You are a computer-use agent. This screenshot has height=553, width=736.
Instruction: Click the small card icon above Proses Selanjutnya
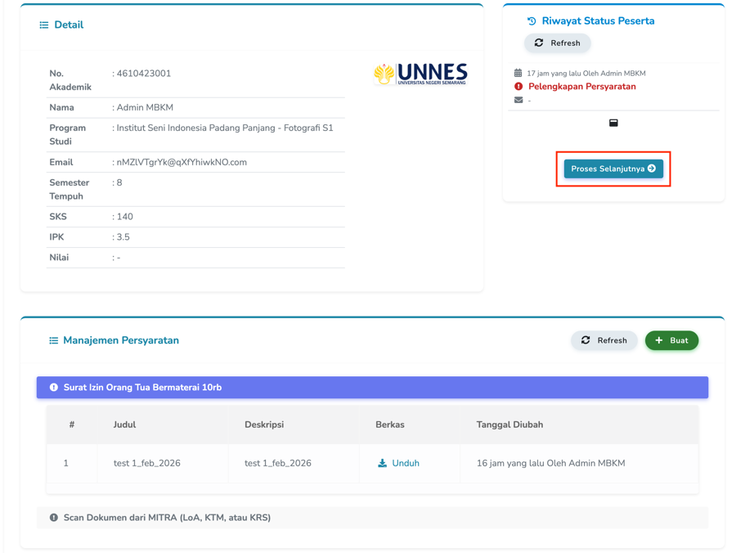(x=613, y=123)
